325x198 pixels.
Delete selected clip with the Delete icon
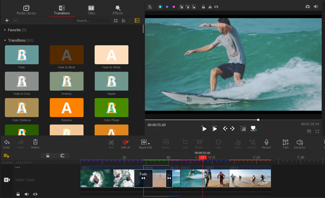(35, 142)
